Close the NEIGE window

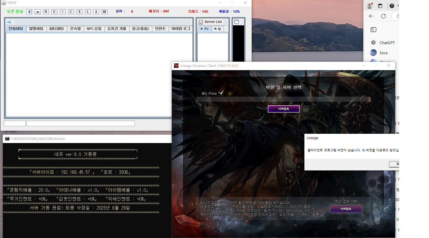click(245, 3)
